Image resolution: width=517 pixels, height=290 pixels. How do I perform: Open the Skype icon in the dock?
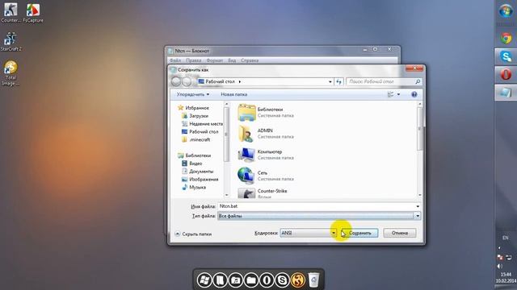[282, 280]
